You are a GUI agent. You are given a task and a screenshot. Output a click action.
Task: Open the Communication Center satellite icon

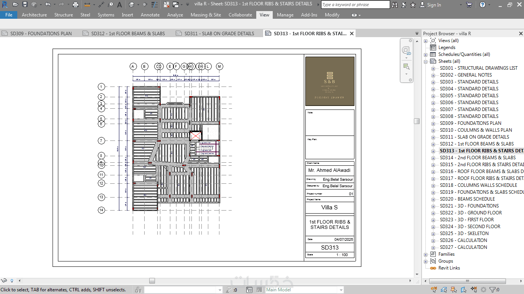pos(404,5)
